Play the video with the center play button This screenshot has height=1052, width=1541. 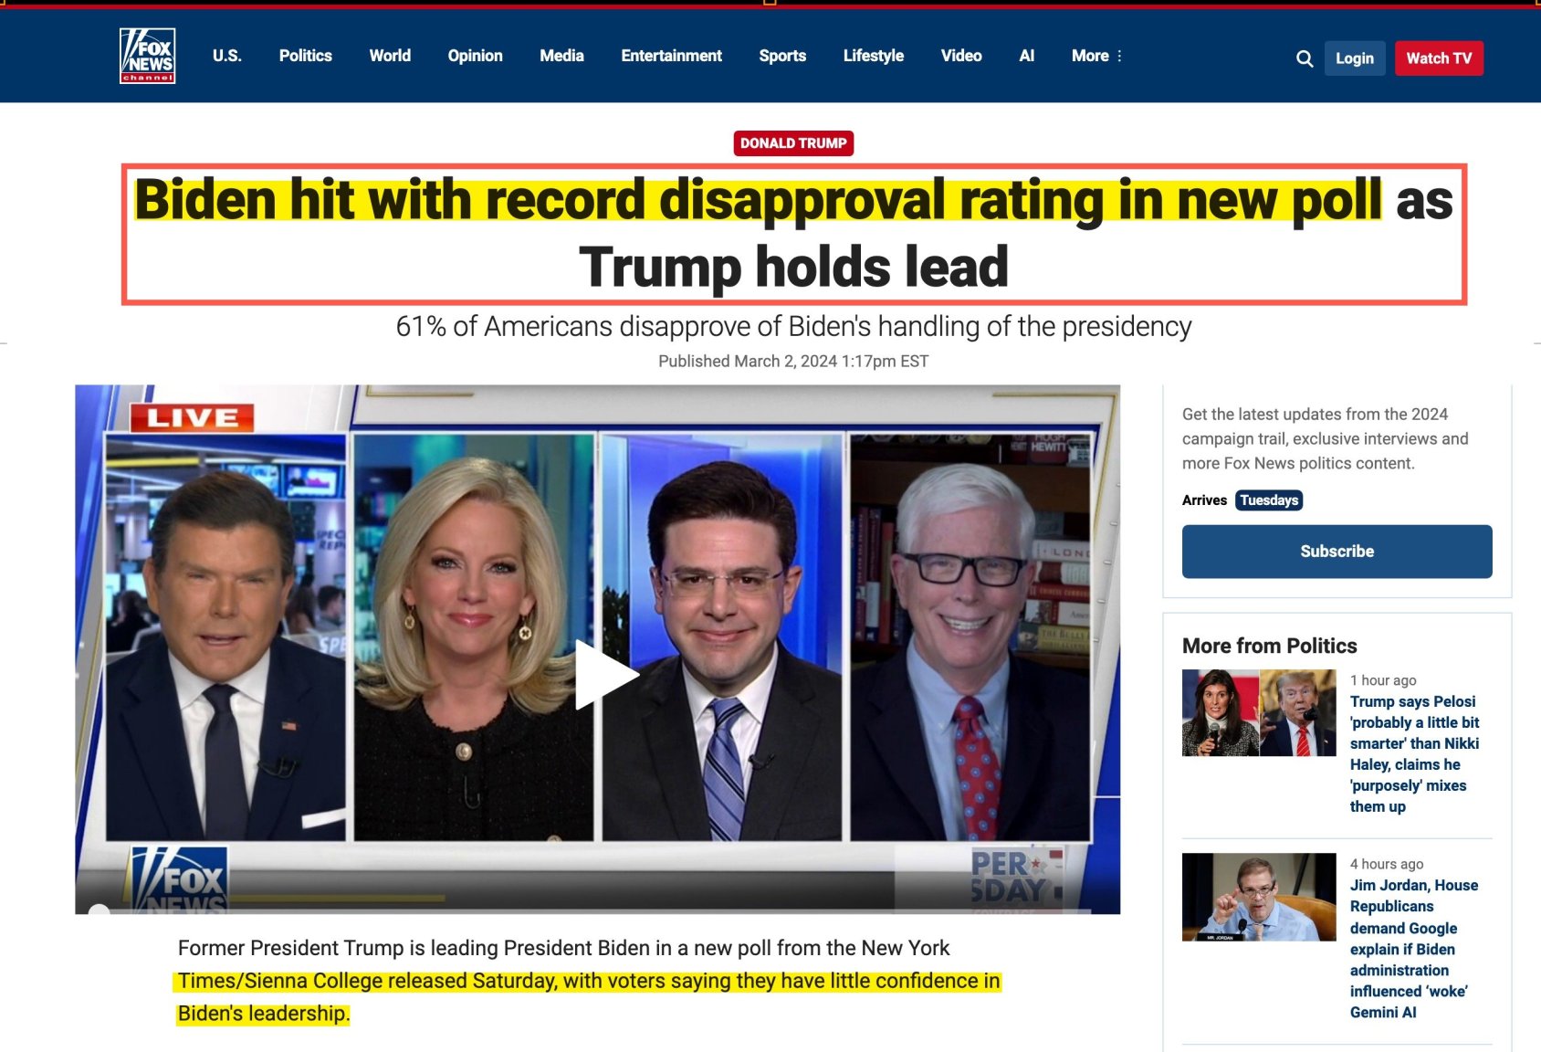pos(605,675)
